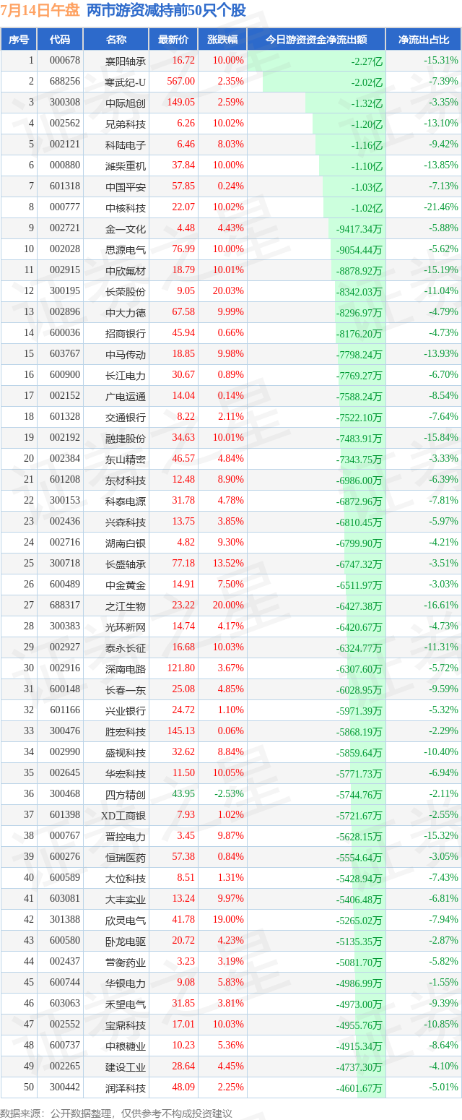Click stock code 002915
Image resolution: width=462 pixels, height=1120 pixels.
[x=65, y=270]
